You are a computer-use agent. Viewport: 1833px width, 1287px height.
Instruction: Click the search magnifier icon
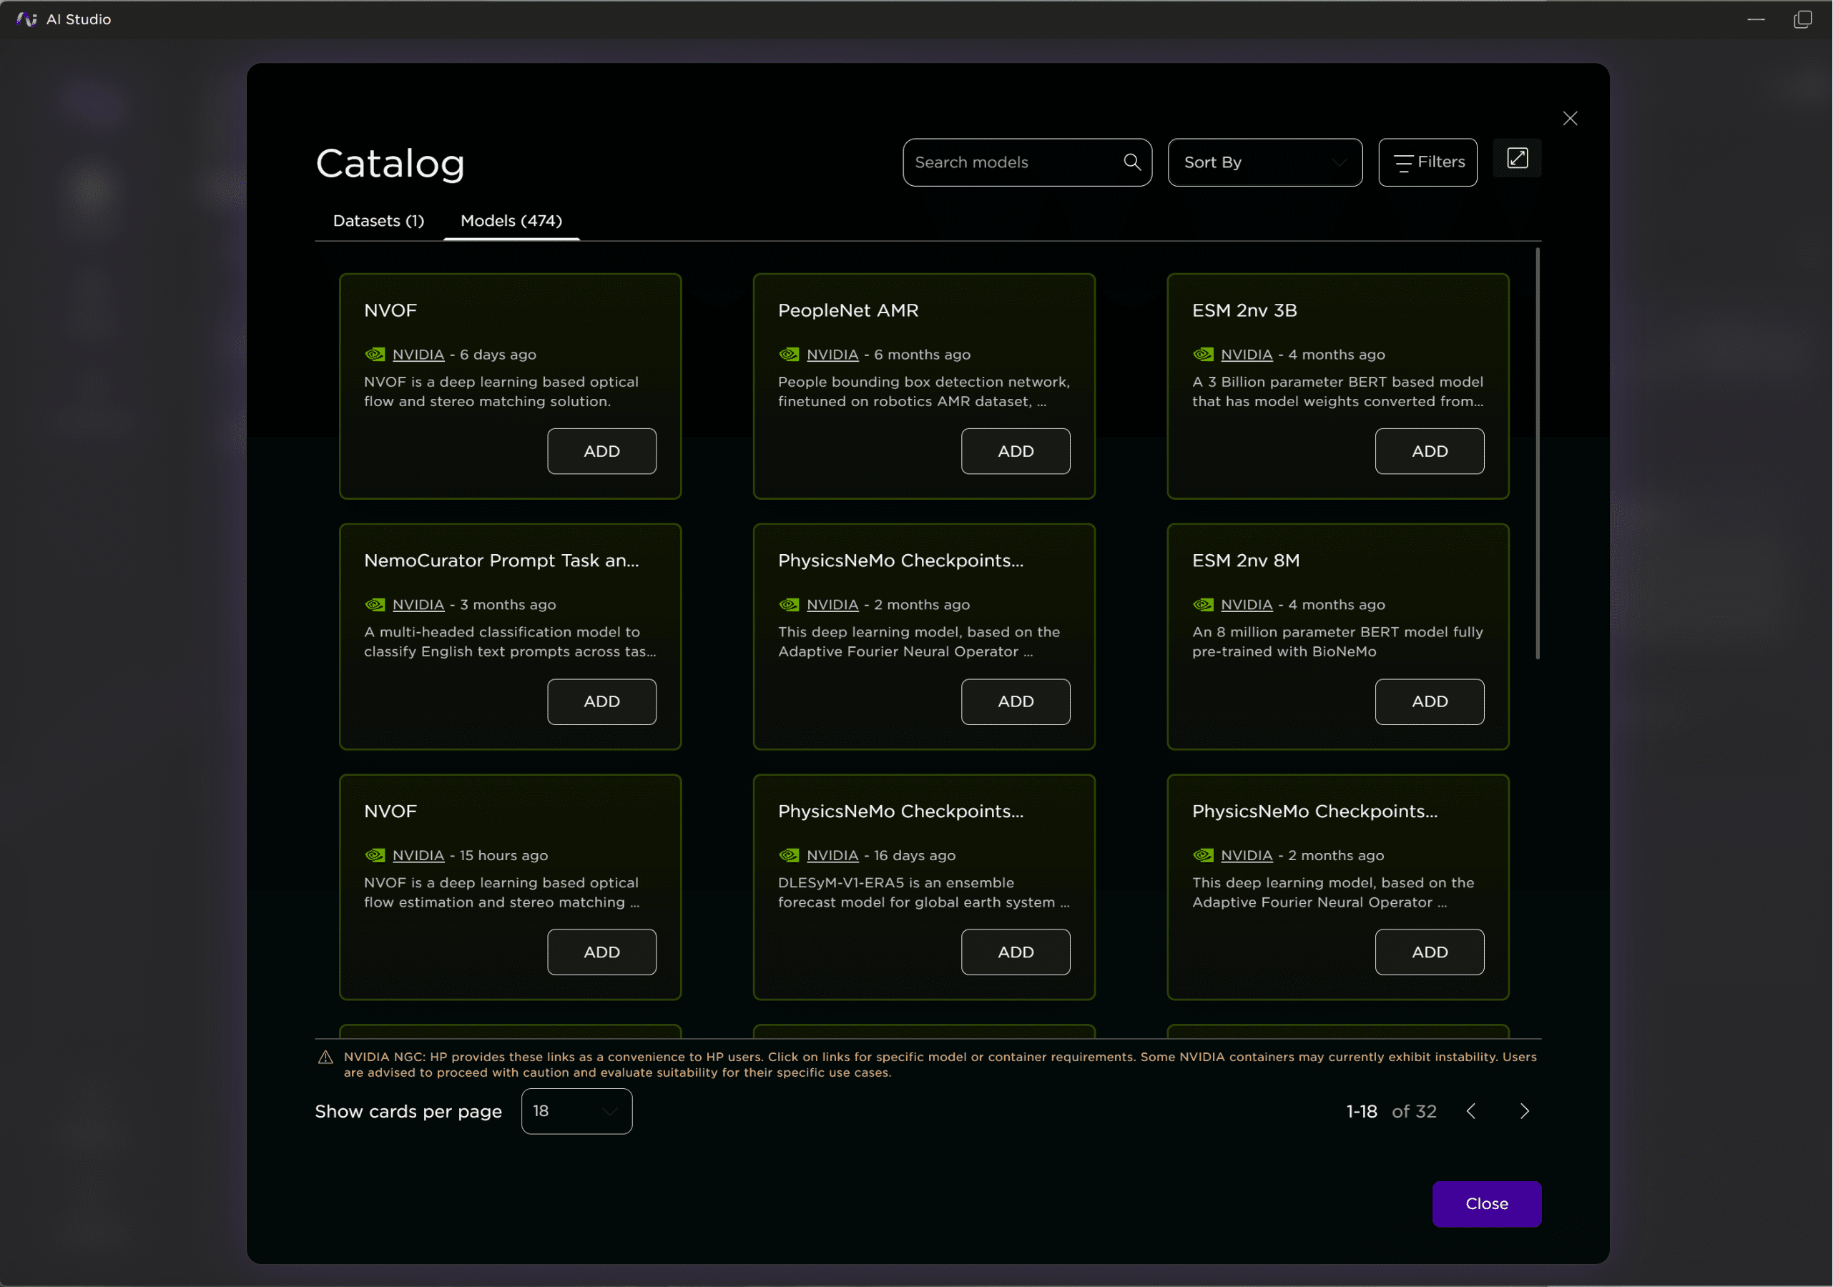pyautogui.click(x=1131, y=162)
